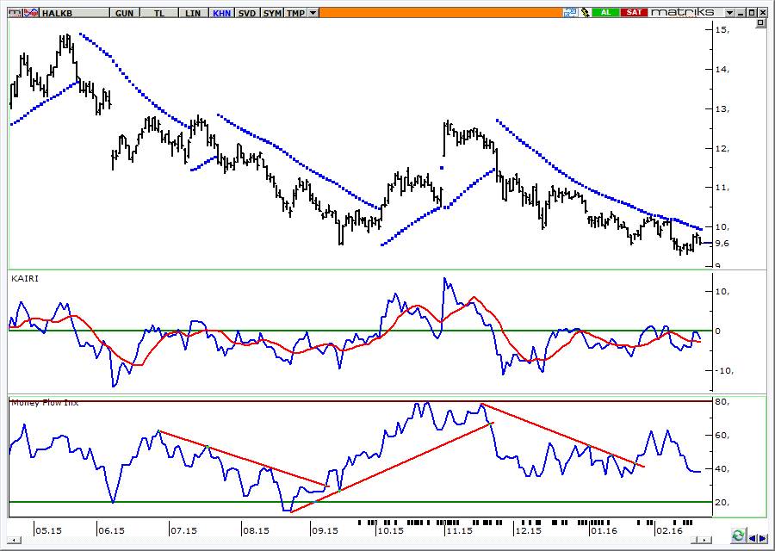Image resolution: width=775 pixels, height=551 pixels.
Task: Click the red SAT sell button
Action: (x=634, y=12)
